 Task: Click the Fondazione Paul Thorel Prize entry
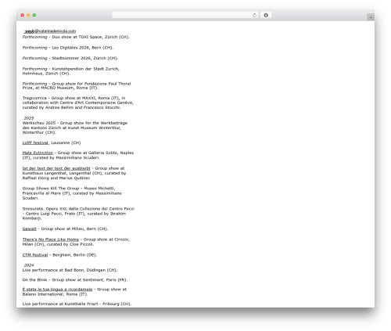[x=77, y=86]
